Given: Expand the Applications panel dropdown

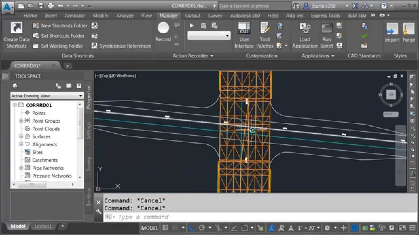Looking at the screenshot, I should [x=318, y=56].
